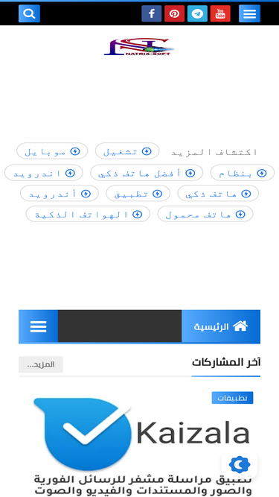
Task: Select the تشغيل tag chip
Action: coord(127,151)
